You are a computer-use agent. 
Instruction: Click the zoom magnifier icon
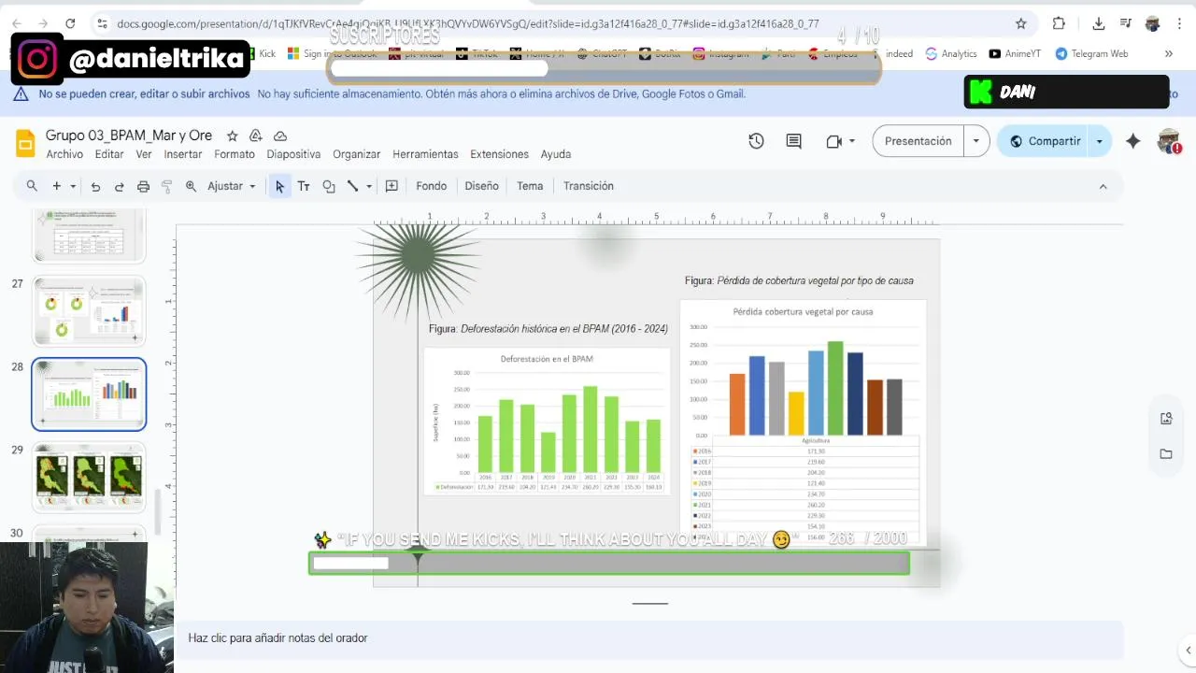pos(191,186)
